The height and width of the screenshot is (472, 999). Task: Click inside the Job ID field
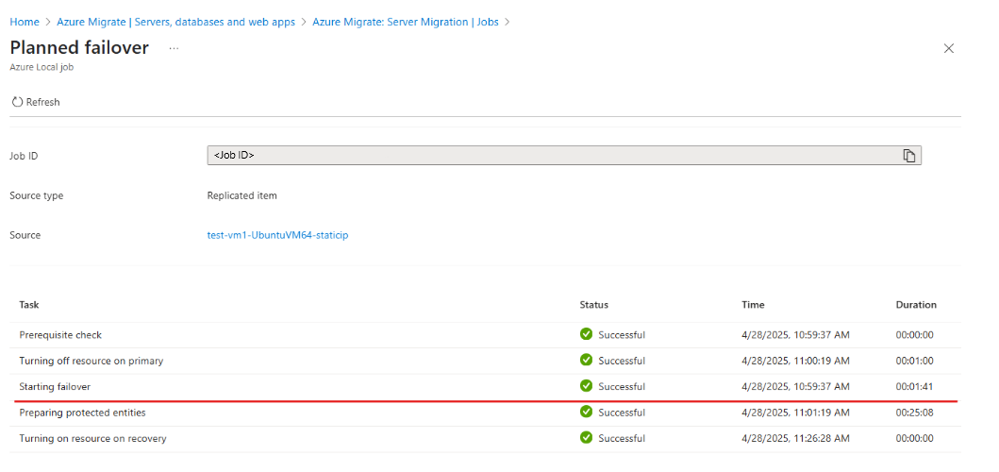click(553, 156)
